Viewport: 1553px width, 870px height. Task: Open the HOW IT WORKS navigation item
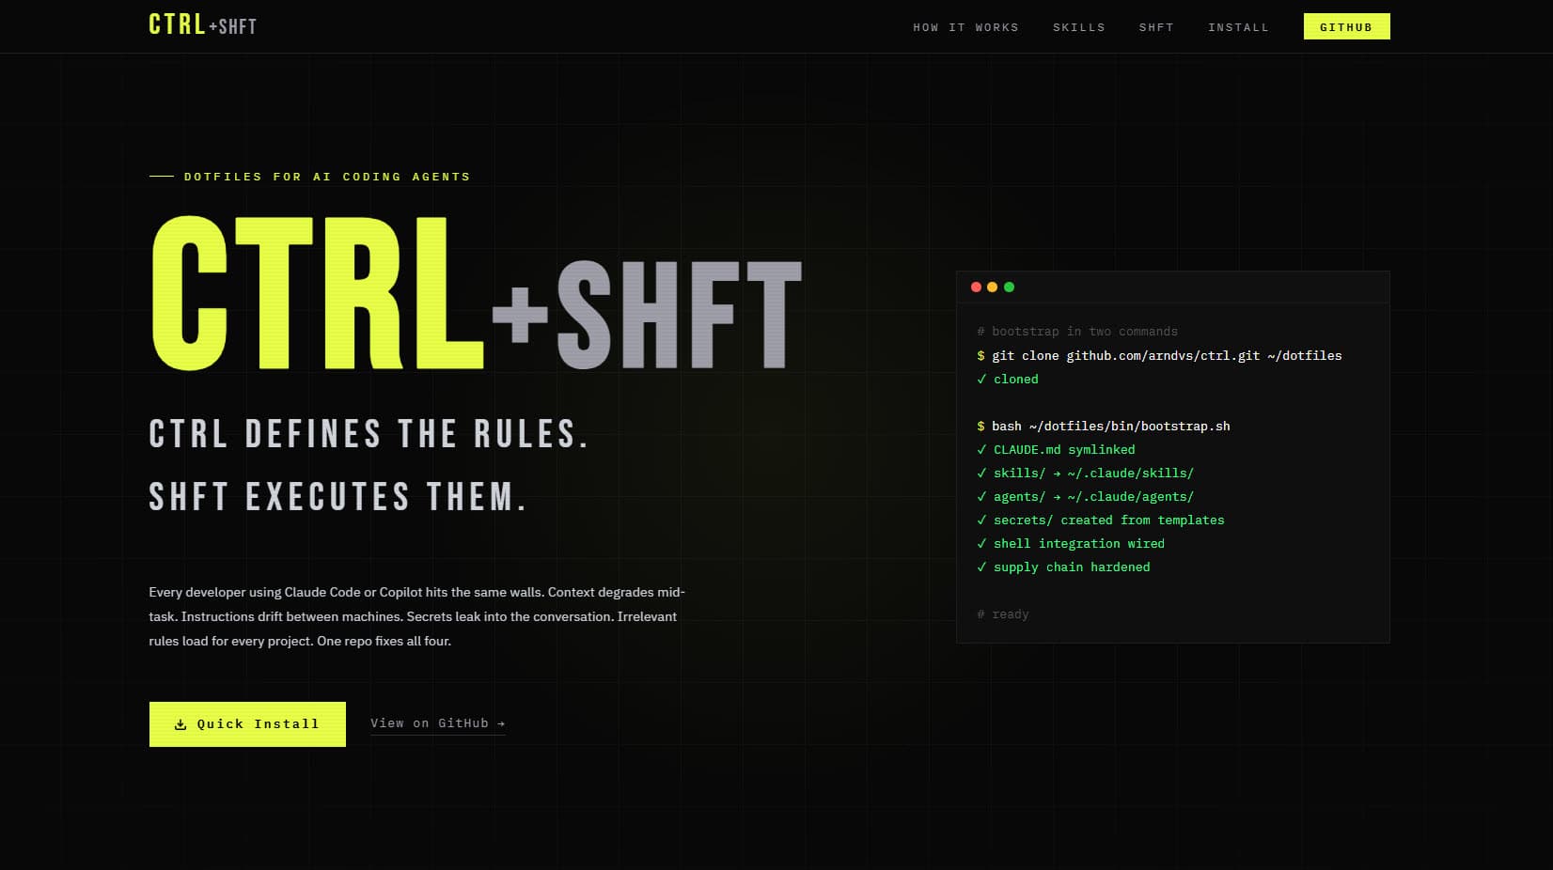pyautogui.click(x=965, y=27)
